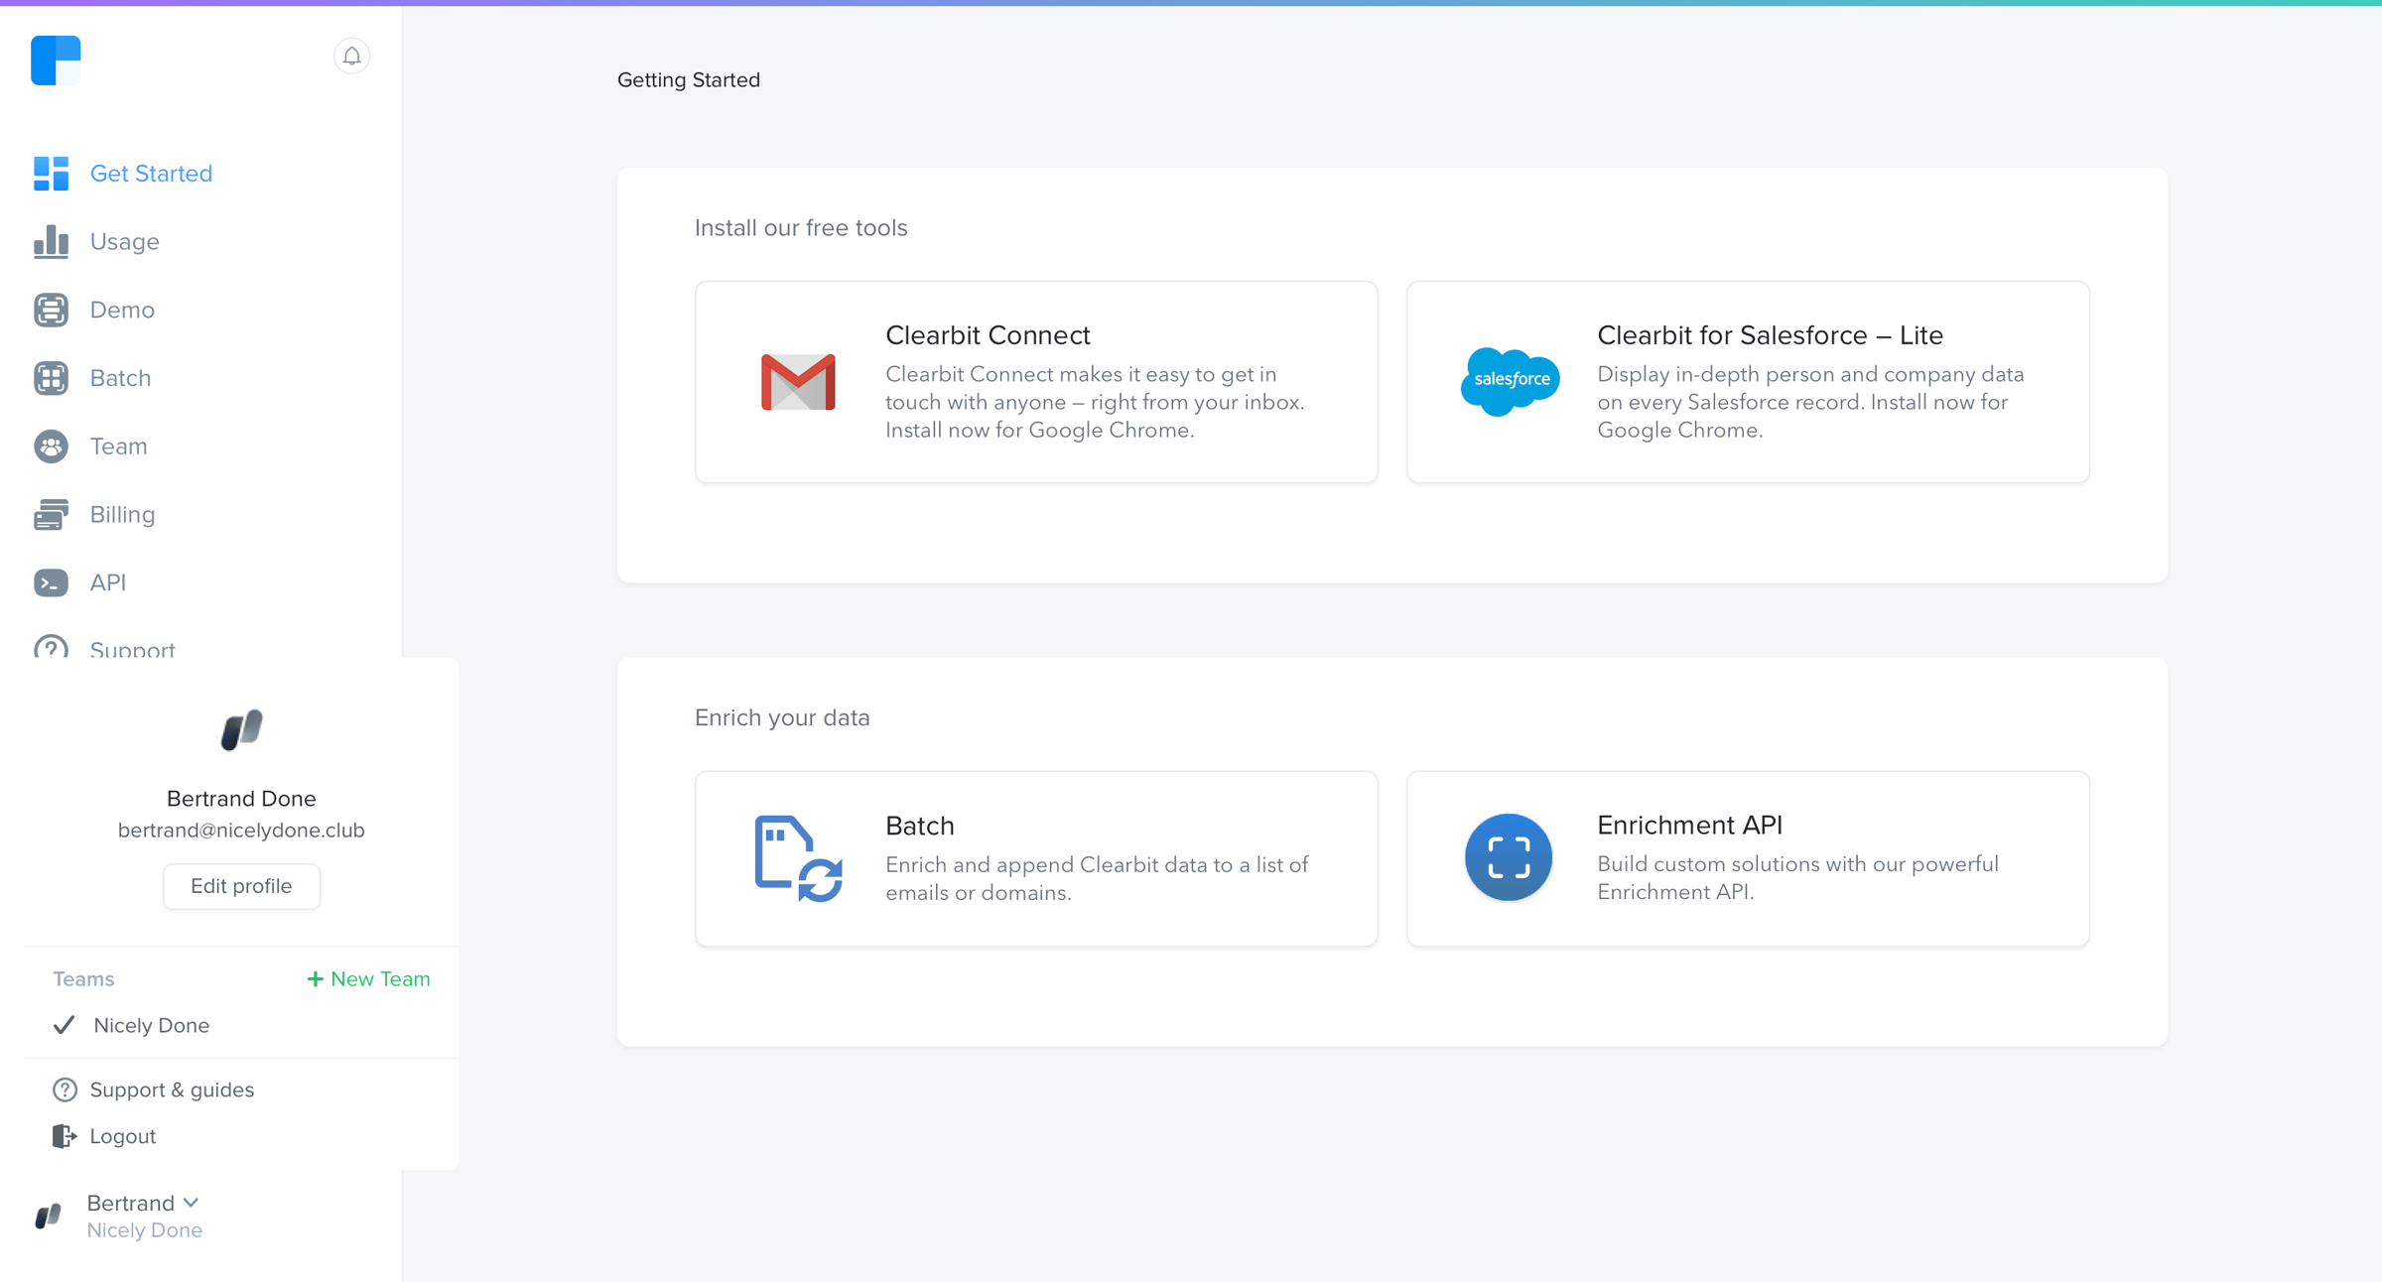Click the Enrich your data heading
The height and width of the screenshot is (1282, 2382).
tap(782, 718)
